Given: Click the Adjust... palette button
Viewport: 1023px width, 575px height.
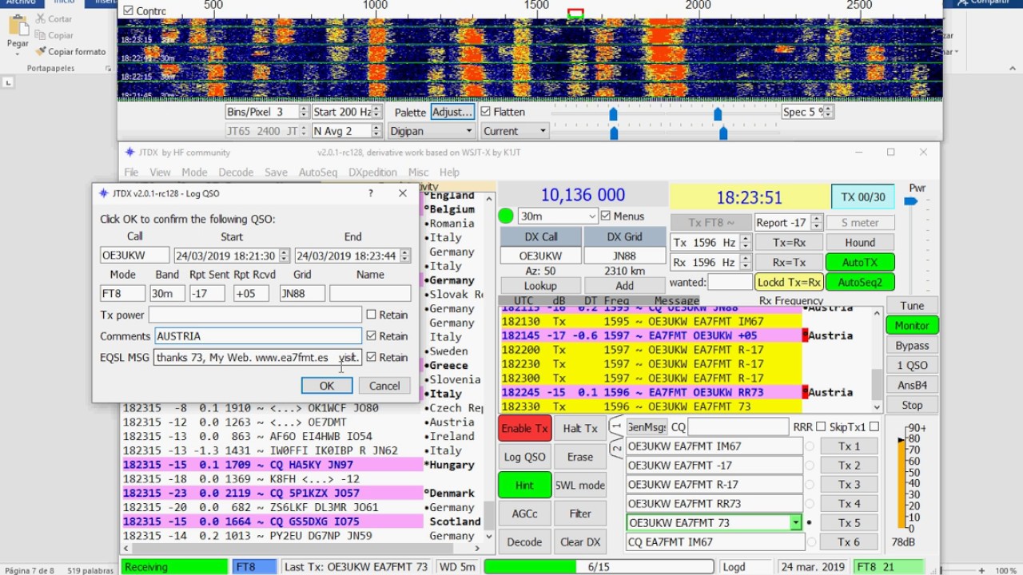Looking at the screenshot, I should (x=453, y=112).
